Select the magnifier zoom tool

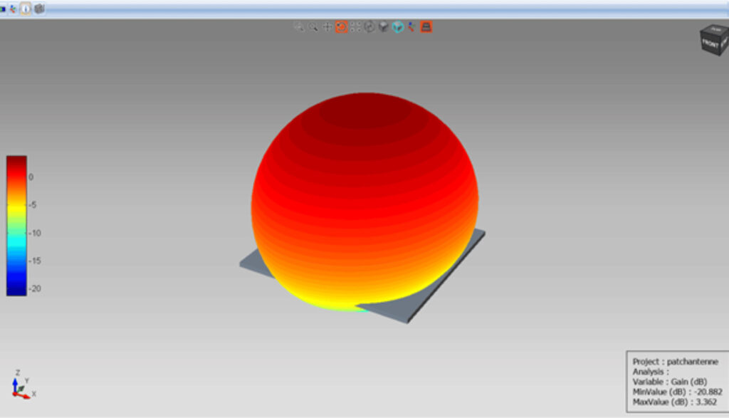(x=313, y=27)
